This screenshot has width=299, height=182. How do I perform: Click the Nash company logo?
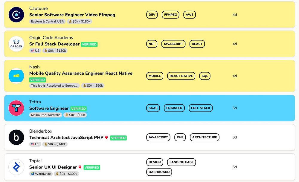[16, 76]
